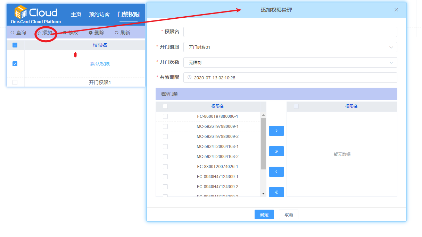422x237 pixels.
Task: Move all doors right with double arrow
Action: click(x=276, y=151)
